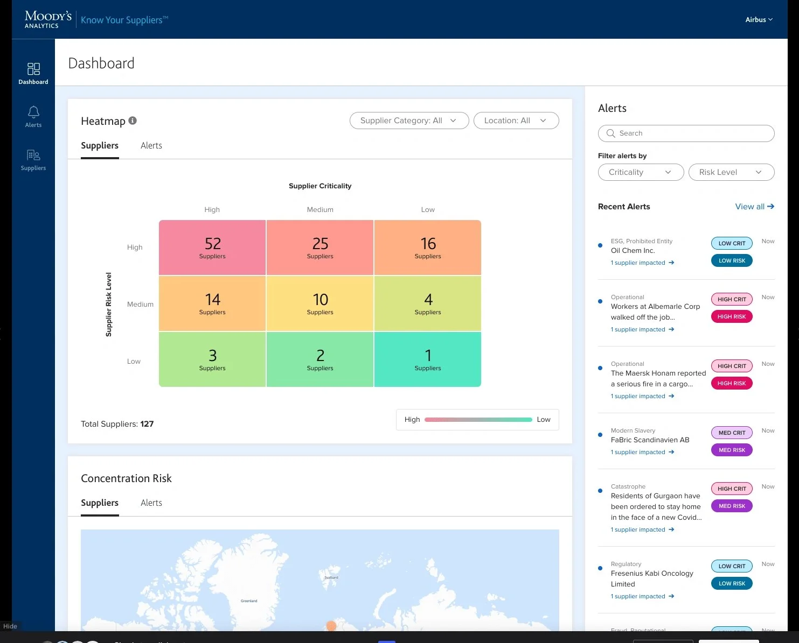Image resolution: width=799 pixels, height=643 pixels.
Task: Open the Alerts bell icon in sidebar
Action: click(x=33, y=112)
